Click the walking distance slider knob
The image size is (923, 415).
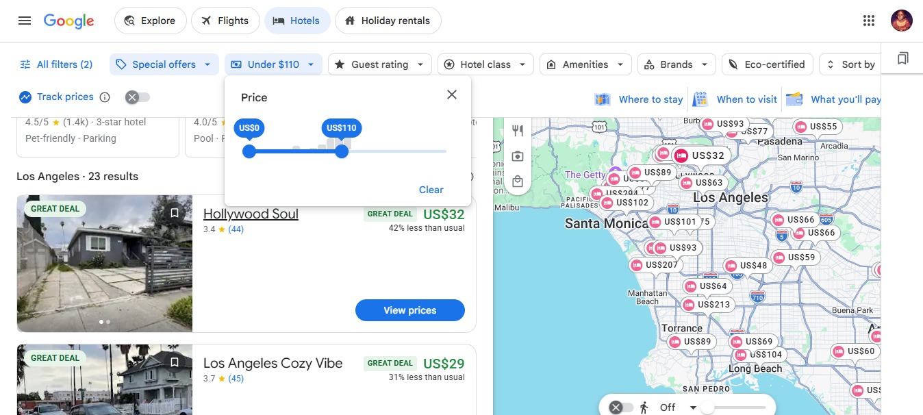point(707,407)
